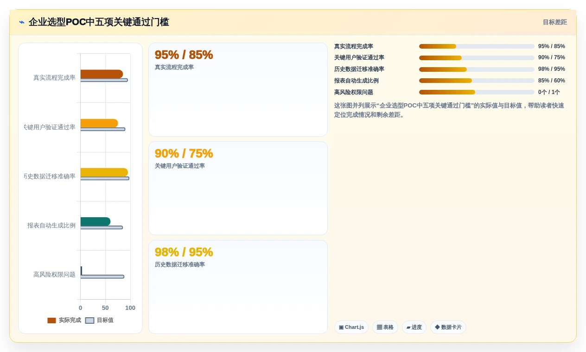Click the 95% / 85% value in the progress list
The width and height of the screenshot is (586, 352).
[x=552, y=46]
